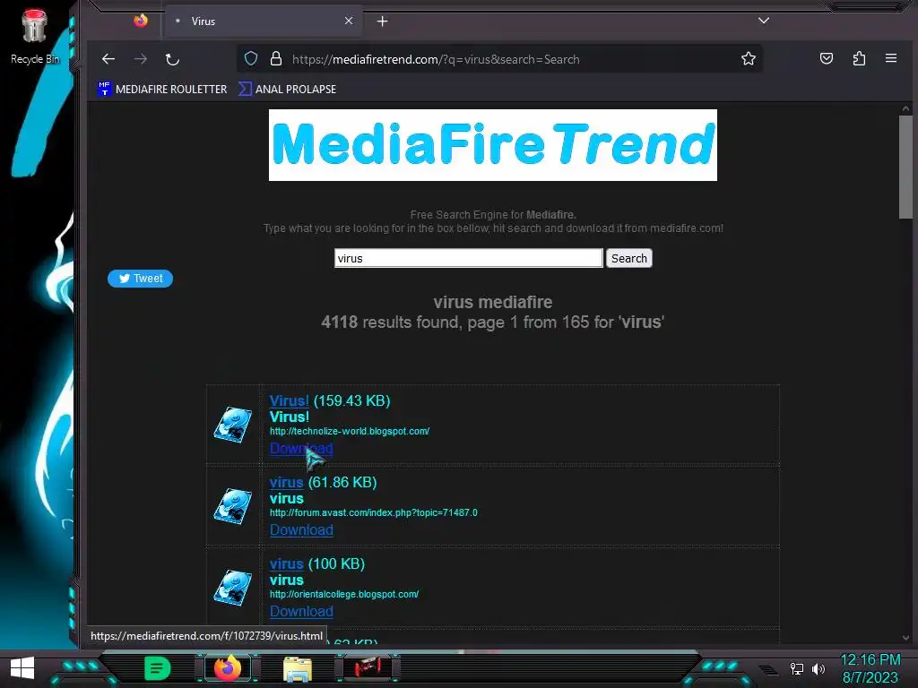This screenshot has width=918, height=688.
Task: Open the Firefox hamburger menu
Action: [891, 58]
